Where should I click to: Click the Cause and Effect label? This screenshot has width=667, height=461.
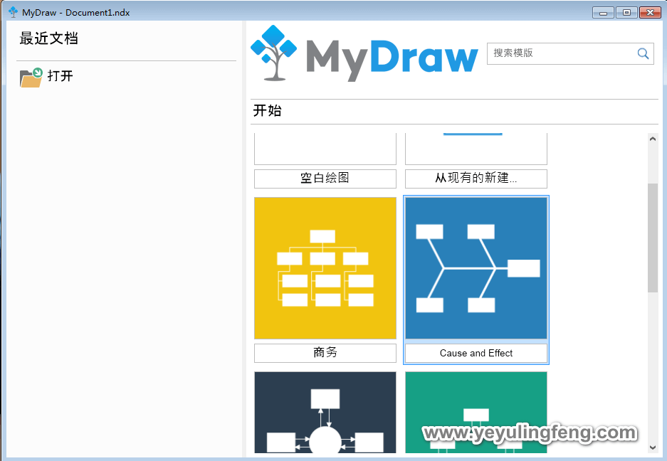click(x=476, y=353)
